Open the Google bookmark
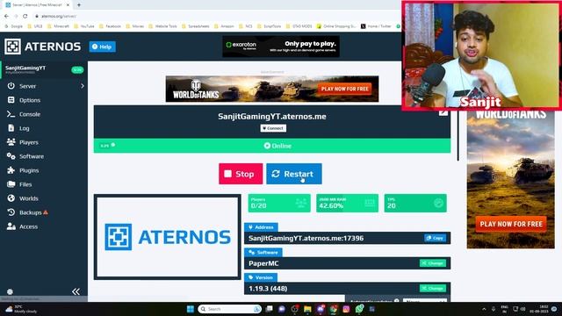This screenshot has width=562, height=316. coord(14,26)
